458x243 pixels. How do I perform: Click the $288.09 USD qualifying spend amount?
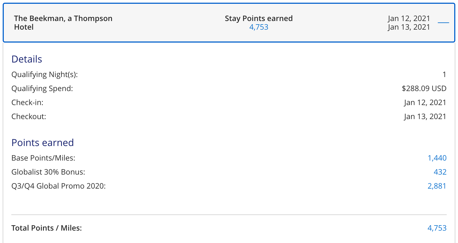tap(424, 88)
